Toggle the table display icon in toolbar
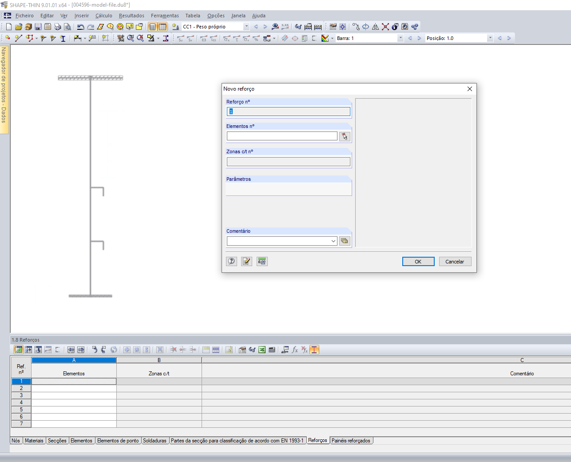 tap(163, 27)
